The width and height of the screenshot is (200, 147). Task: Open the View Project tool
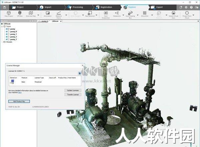[9, 14]
